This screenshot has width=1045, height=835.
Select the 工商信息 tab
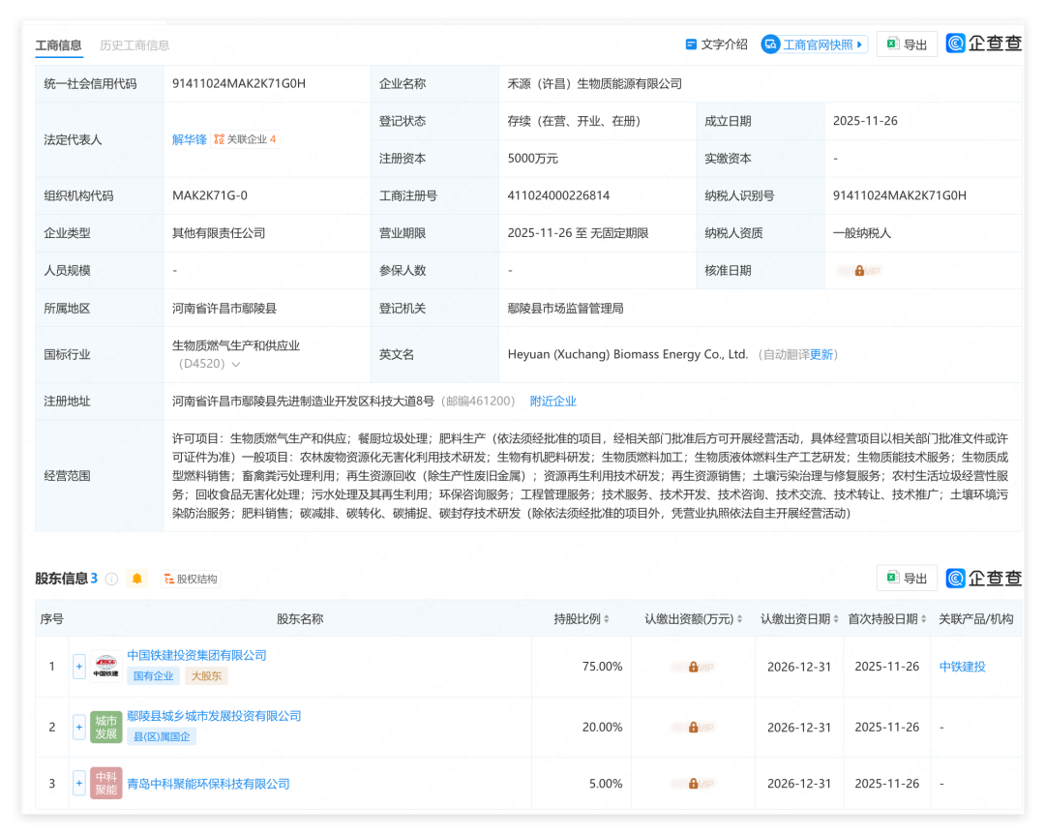(59, 45)
